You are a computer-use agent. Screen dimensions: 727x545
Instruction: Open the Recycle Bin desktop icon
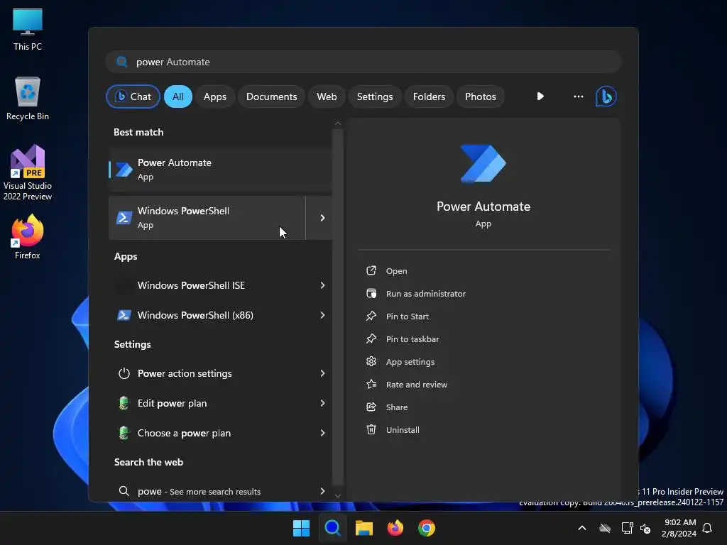point(28,99)
